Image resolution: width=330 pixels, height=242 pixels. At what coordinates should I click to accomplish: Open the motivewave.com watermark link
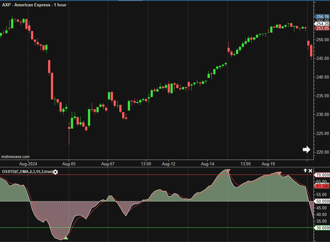coord(16,157)
